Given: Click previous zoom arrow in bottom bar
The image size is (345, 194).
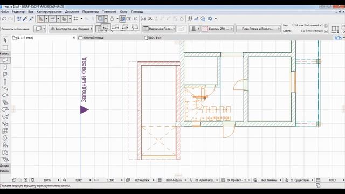Looking at the screenshot, I should (14, 180).
